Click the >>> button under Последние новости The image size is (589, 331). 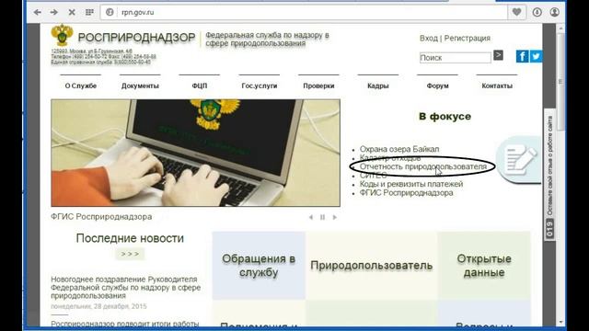(130, 254)
